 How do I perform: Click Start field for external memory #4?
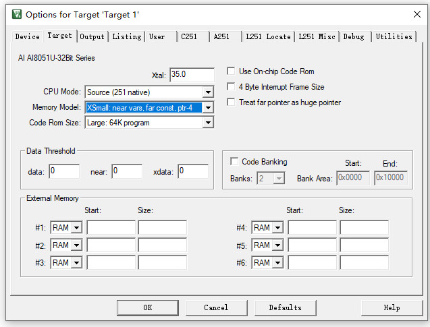(313, 227)
